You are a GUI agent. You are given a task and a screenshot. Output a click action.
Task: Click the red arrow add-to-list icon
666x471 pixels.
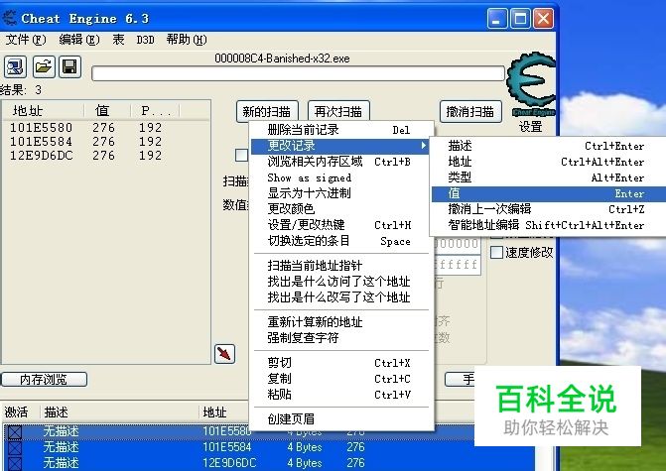coord(224,353)
